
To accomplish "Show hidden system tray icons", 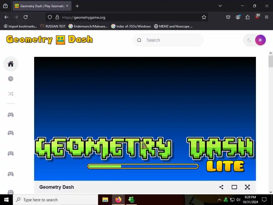I will coord(219,200).
